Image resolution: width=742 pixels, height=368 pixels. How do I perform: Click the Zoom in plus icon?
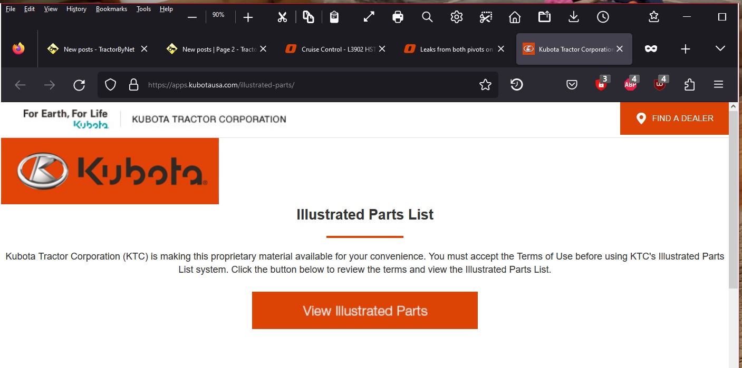pos(248,17)
